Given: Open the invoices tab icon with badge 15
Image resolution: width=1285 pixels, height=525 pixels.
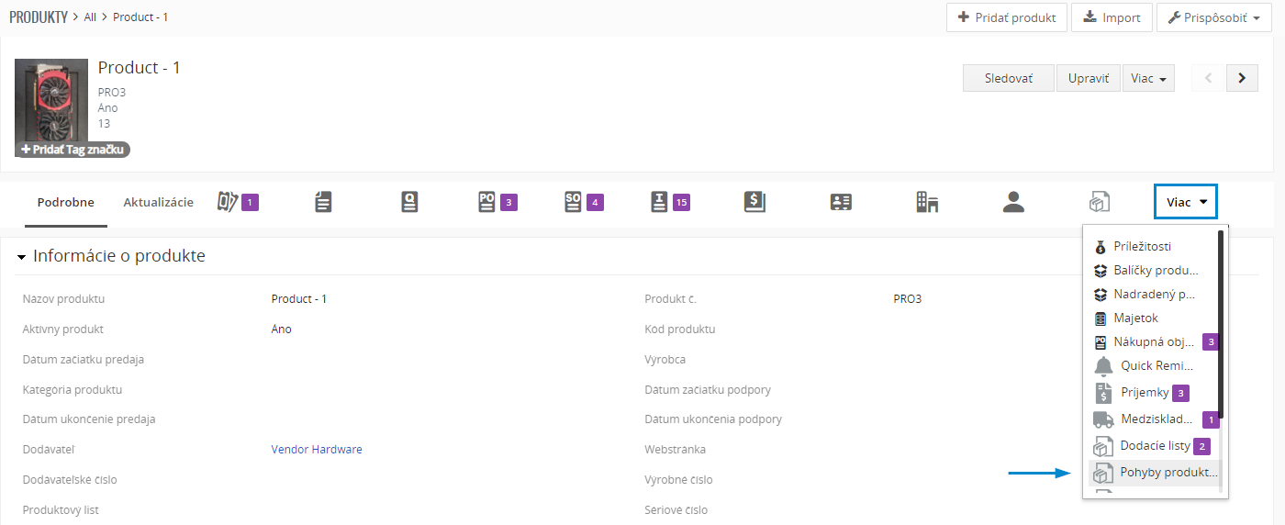Looking at the screenshot, I should pos(669,202).
